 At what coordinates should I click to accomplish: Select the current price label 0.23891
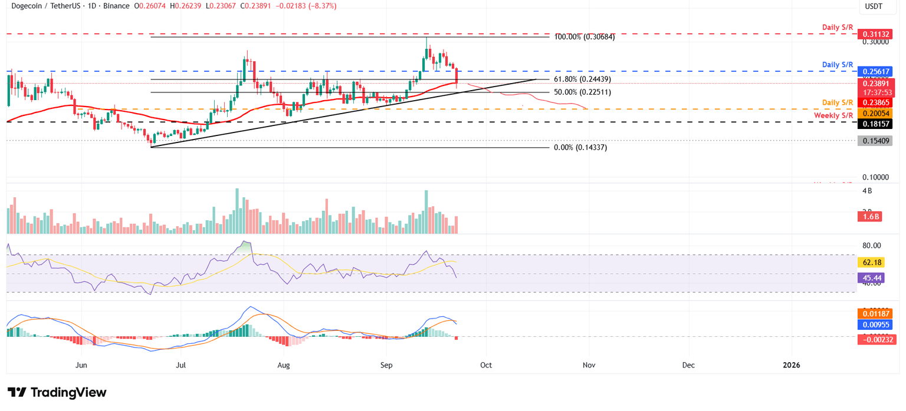pos(875,84)
